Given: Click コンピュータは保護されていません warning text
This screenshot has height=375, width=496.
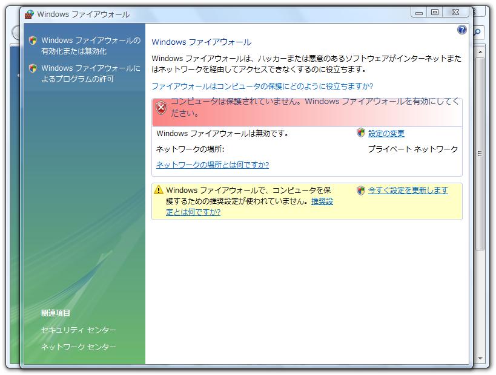Looking at the screenshot, I should tap(315, 107).
